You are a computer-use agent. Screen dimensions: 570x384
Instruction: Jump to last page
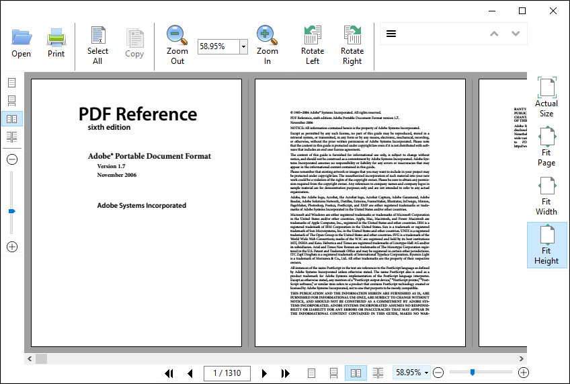click(x=286, y=373)
